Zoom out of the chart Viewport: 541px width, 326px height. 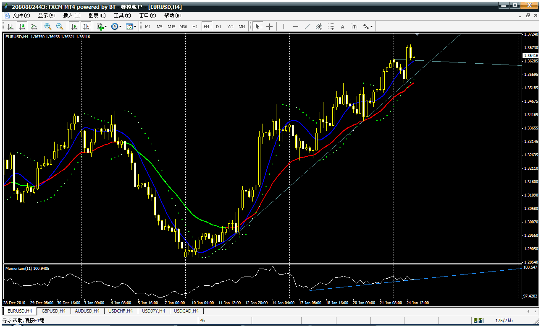pos(60,26)
